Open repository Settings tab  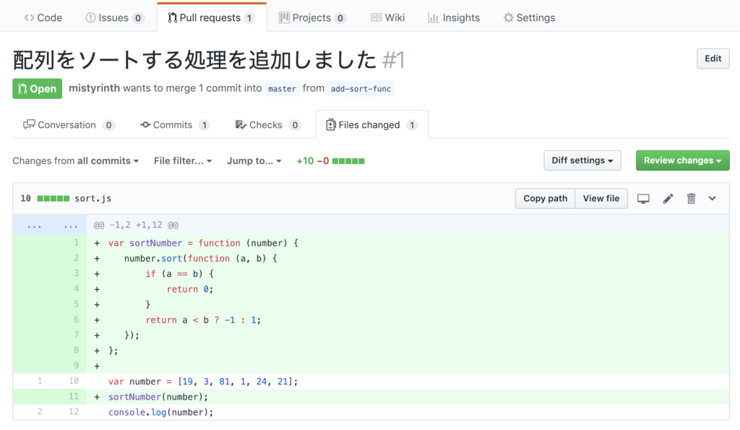tap(529, 18)
